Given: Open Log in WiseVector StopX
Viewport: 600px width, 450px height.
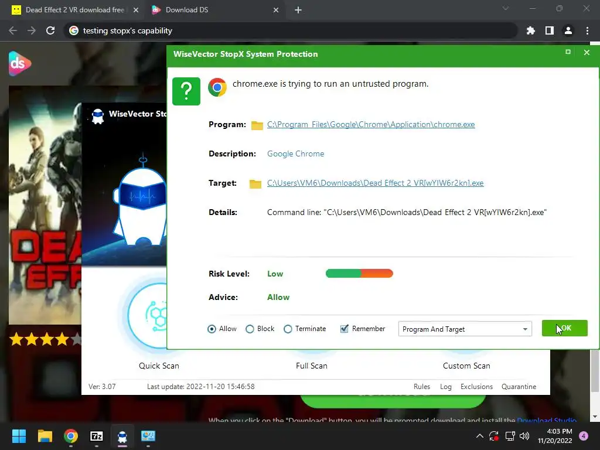Looking at the screenshot, I should 446,387.
